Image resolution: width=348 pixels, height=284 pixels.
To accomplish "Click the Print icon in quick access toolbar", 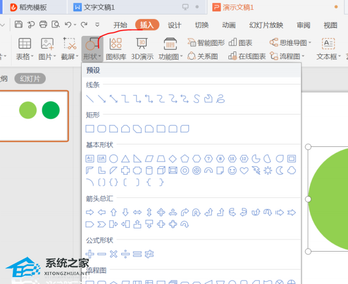I will click(x=43, y=24).
